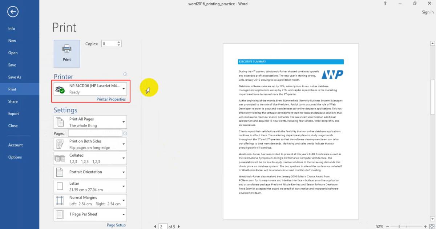Click the Portrait Orientation page icon
Screen dimensions: 436x229
tap(60, 172)
